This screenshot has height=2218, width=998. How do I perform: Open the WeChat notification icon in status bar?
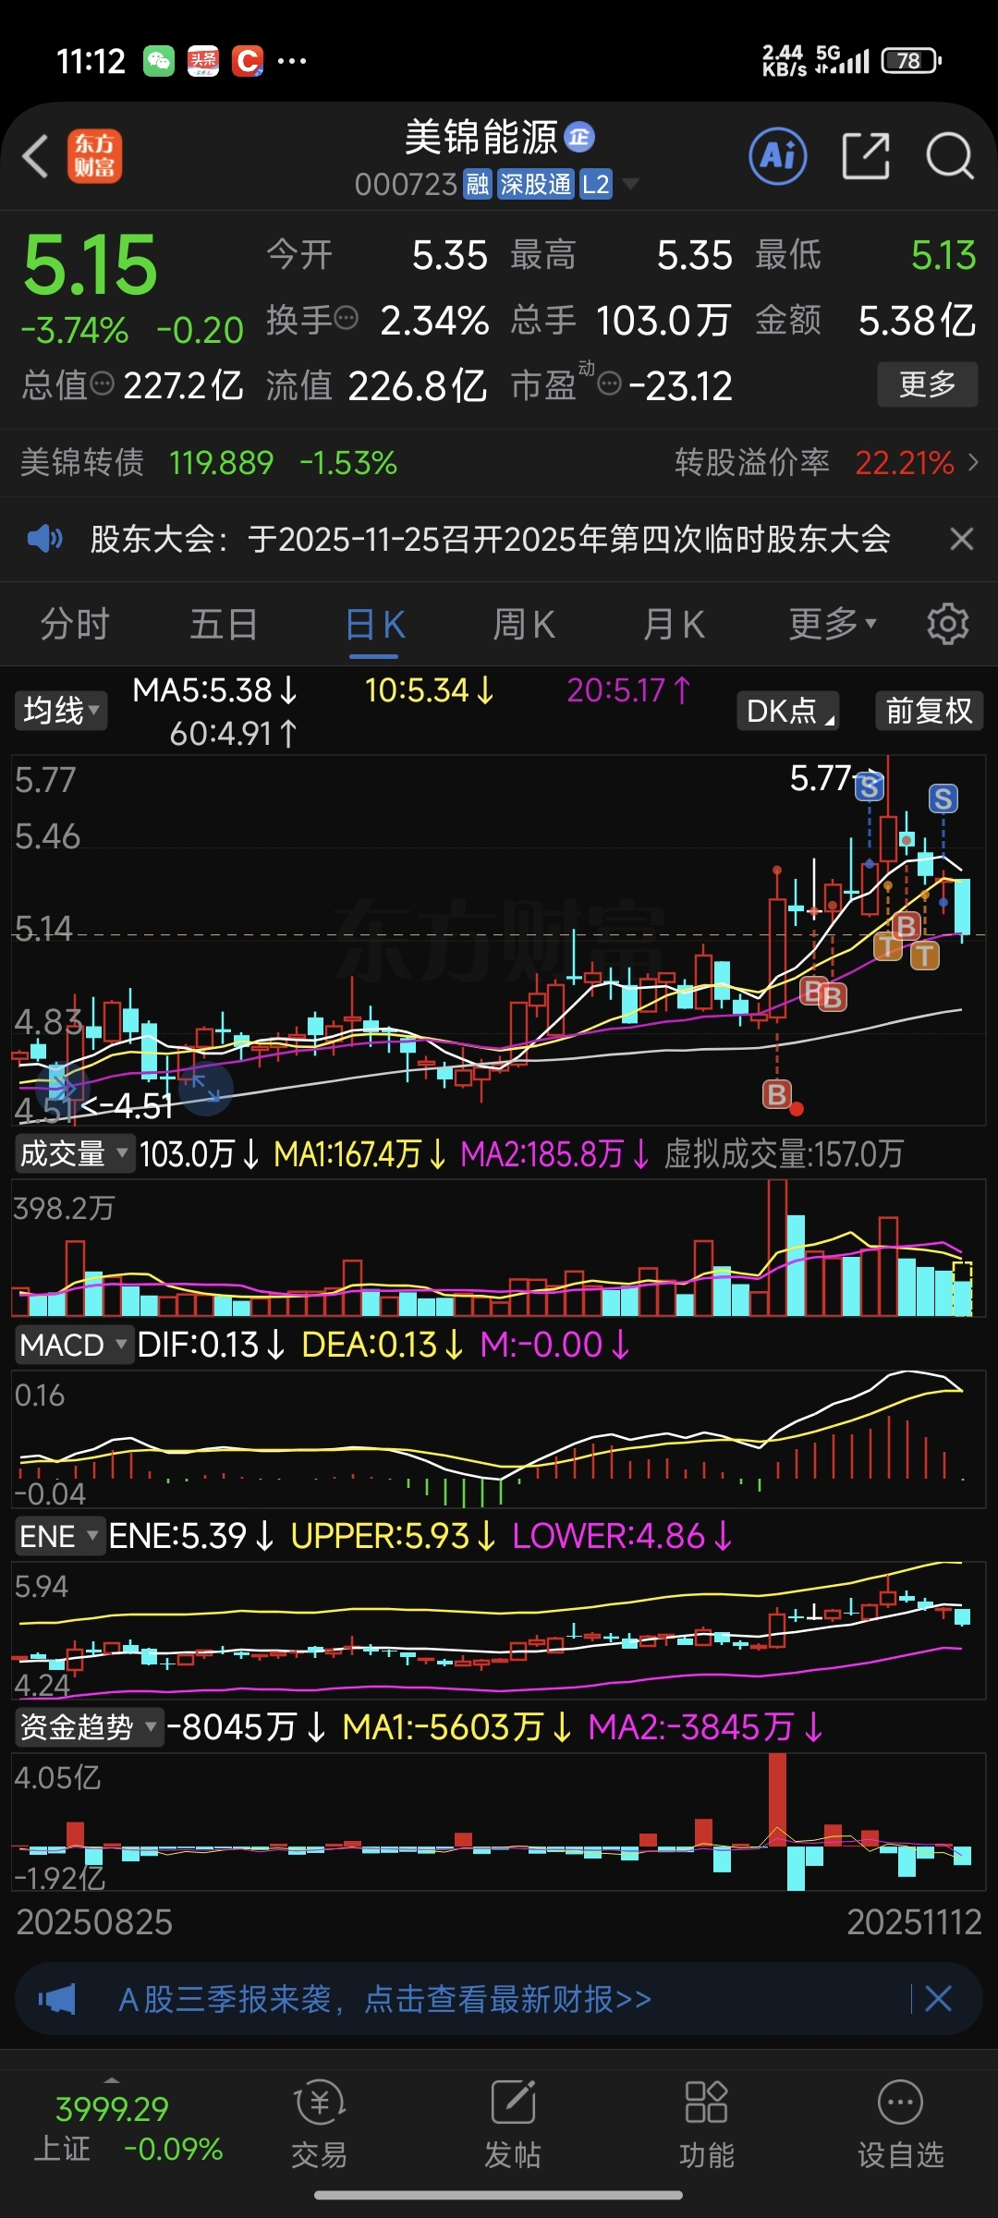(x=159, y=61)
